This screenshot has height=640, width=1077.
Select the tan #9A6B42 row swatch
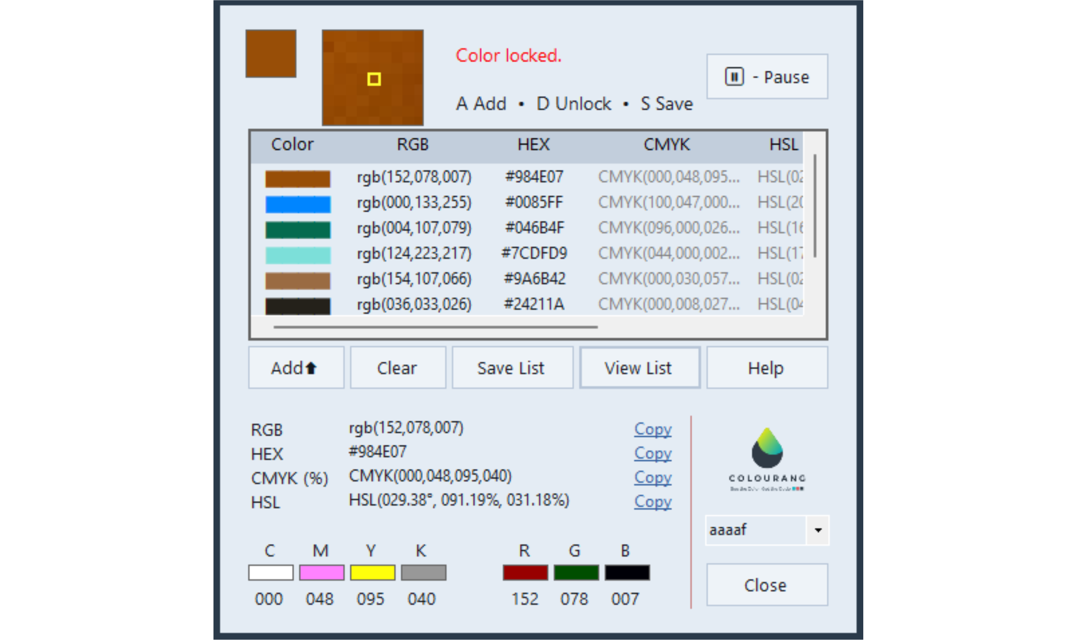(x=298, y=280)
